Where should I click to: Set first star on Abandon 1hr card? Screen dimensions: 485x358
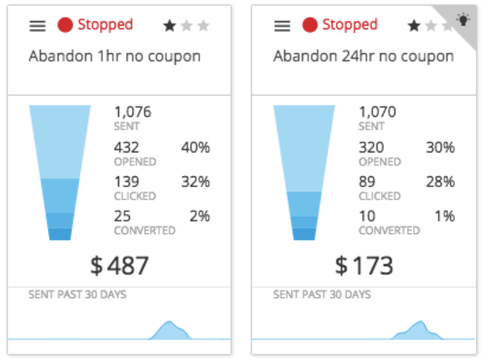click(170, 26)
